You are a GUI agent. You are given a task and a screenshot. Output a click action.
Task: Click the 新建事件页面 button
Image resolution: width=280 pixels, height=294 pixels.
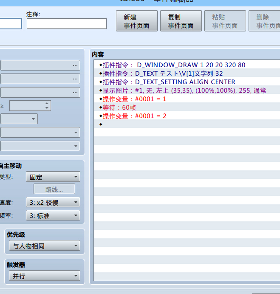pyautogui.click(x=137, y=21)
